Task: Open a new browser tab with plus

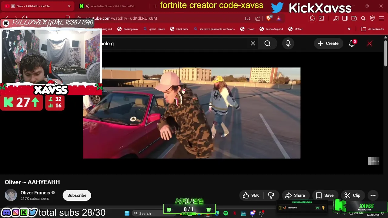Action: click(x=155, y=6)
